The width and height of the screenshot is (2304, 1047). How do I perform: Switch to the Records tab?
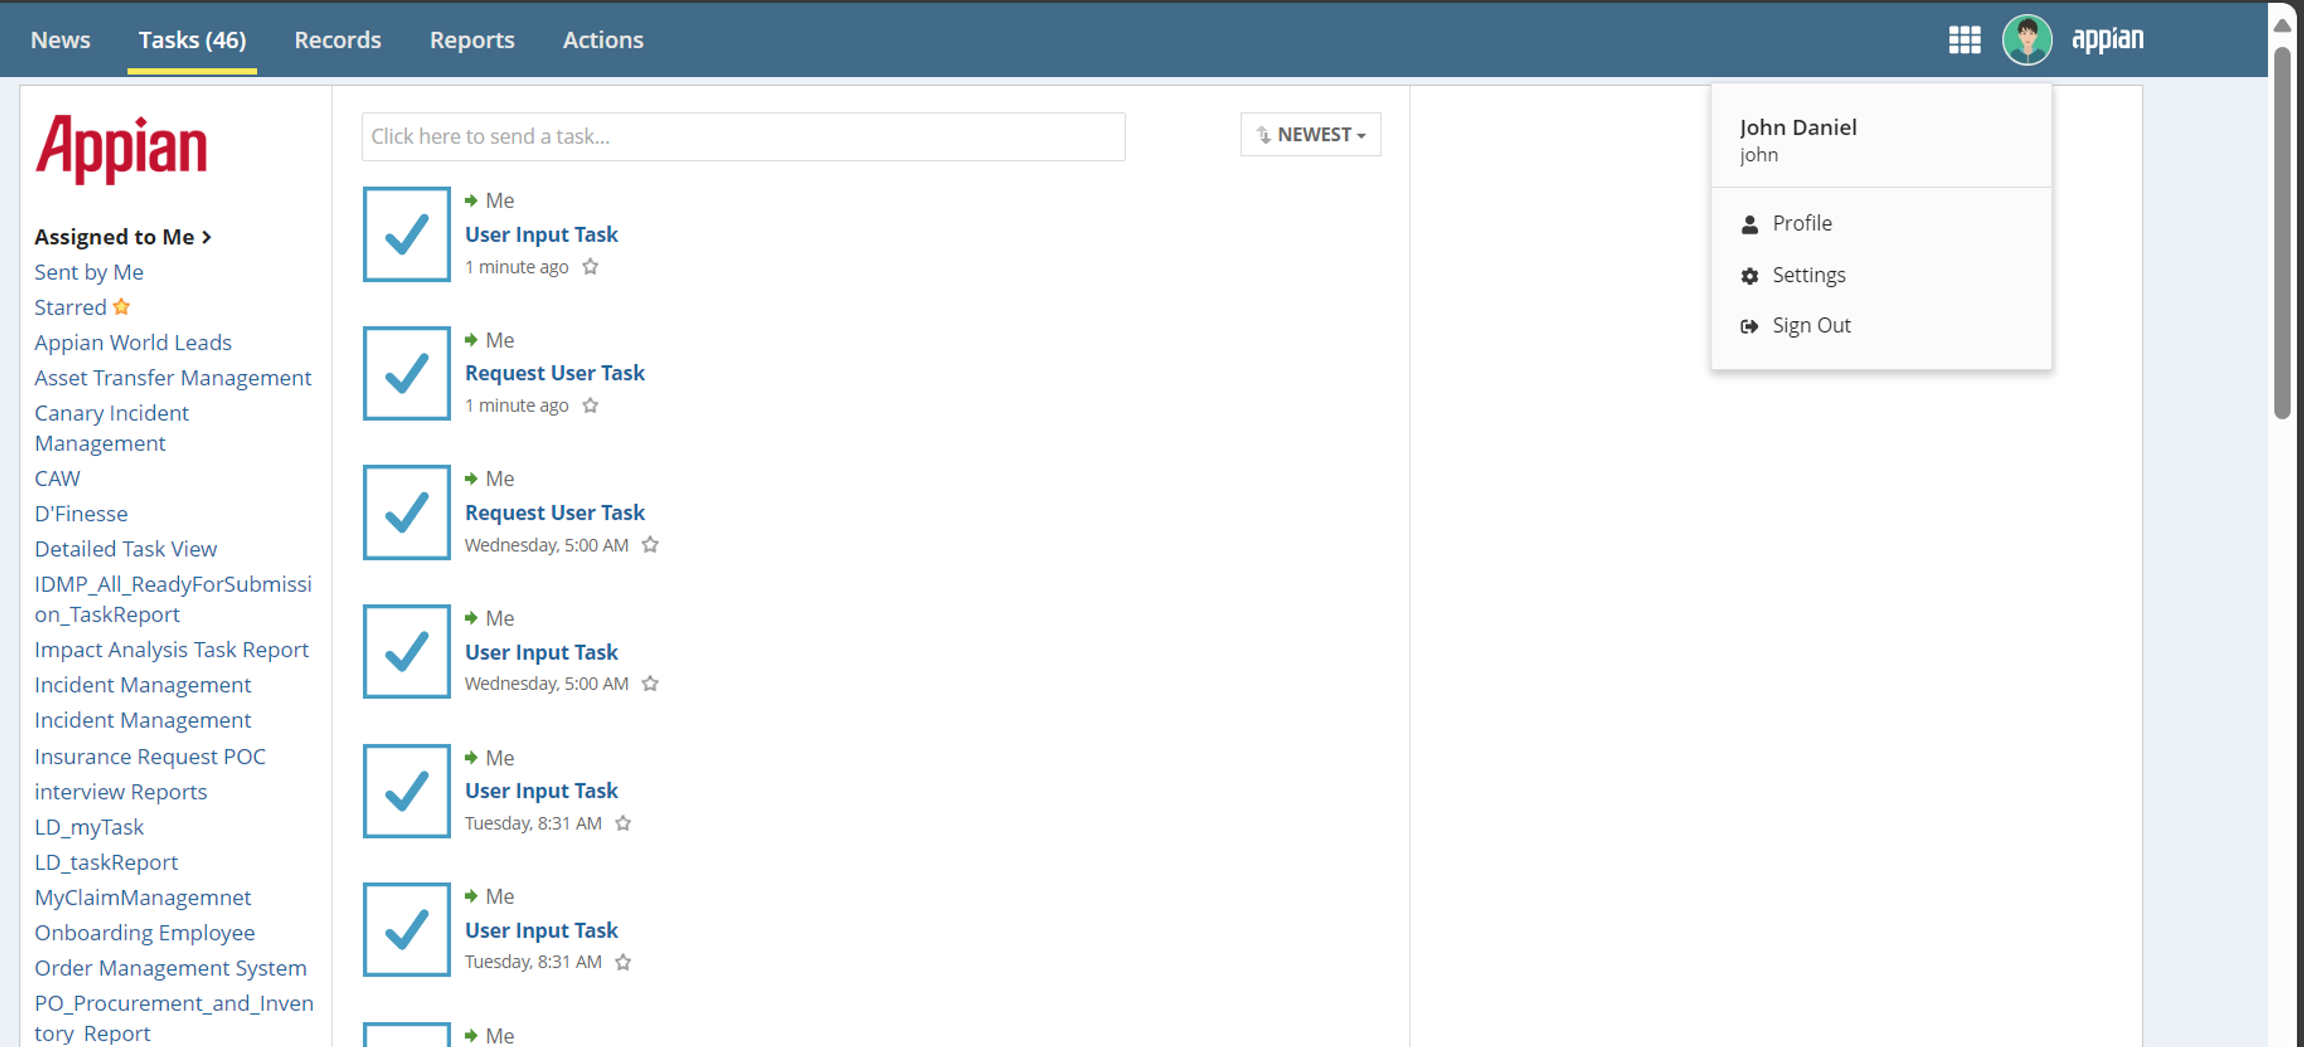(x=338, y=40)
